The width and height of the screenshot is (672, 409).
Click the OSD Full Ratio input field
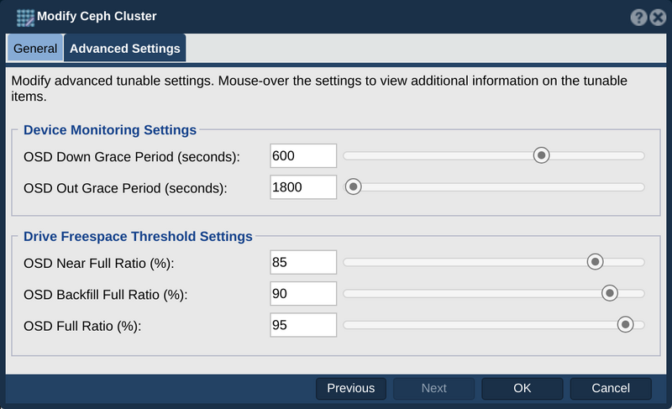(x=303, y=325)
